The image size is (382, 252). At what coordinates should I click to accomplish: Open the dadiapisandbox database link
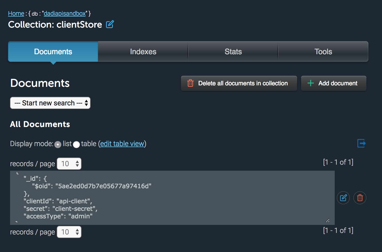(65, 14)
